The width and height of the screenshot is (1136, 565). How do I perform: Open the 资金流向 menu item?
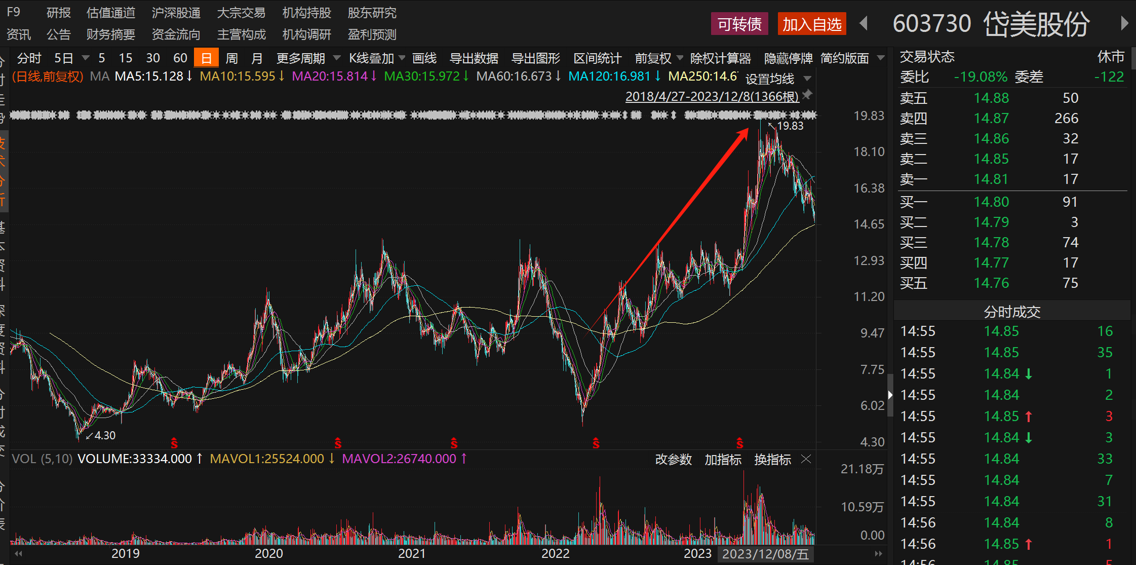(x=176, y=34)
